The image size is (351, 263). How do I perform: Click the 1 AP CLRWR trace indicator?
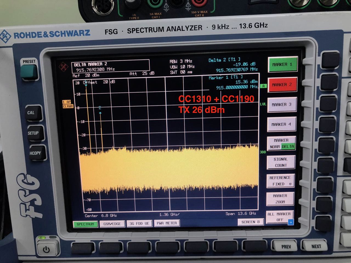click(x=68, y=104)
